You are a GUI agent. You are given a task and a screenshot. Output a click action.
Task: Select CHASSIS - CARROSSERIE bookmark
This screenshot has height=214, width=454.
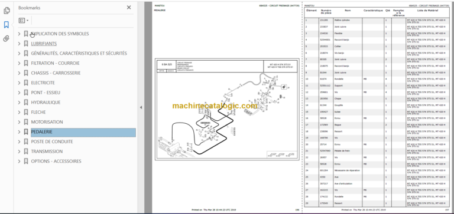coord(56,73)
